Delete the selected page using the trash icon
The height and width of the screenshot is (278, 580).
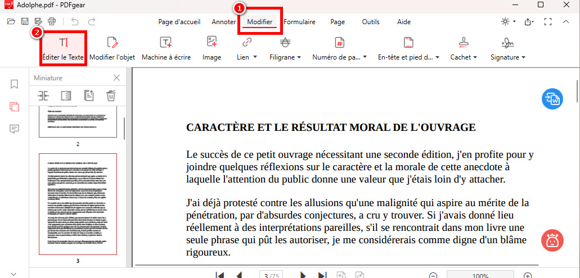[111, 95]
